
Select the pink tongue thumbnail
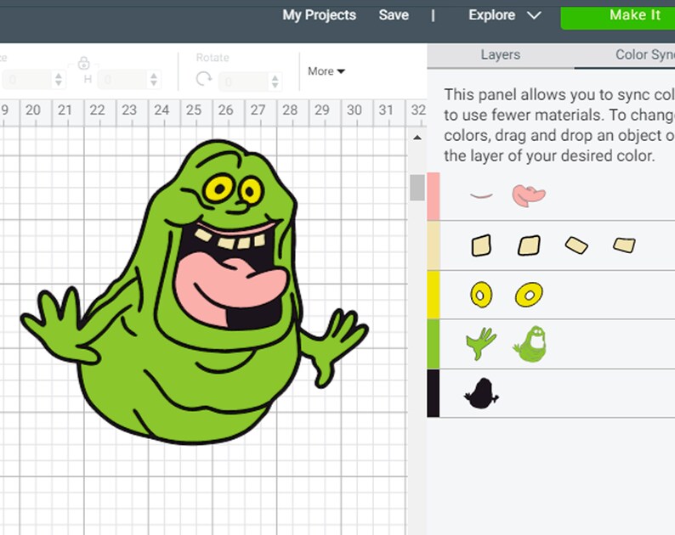click(x=529, y=195)
